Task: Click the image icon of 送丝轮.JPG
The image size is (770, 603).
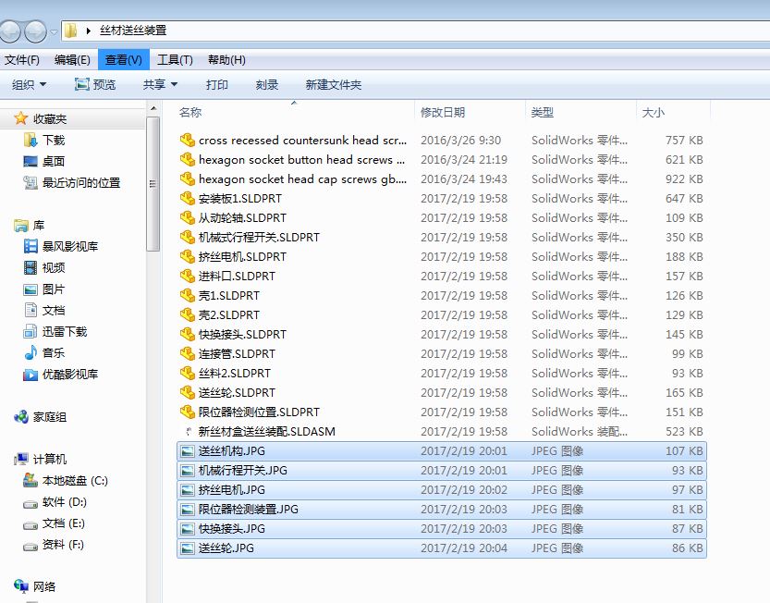Action: tap(188, 548)
